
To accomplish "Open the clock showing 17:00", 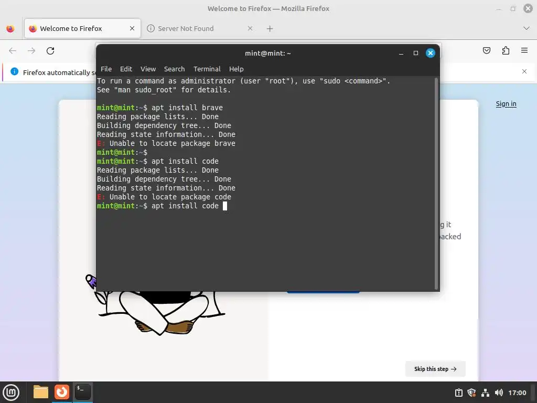I will tap(517, 393).
